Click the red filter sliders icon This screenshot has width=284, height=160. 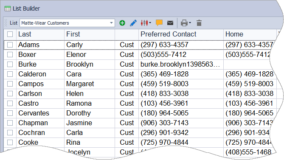[x=144, y=23]
